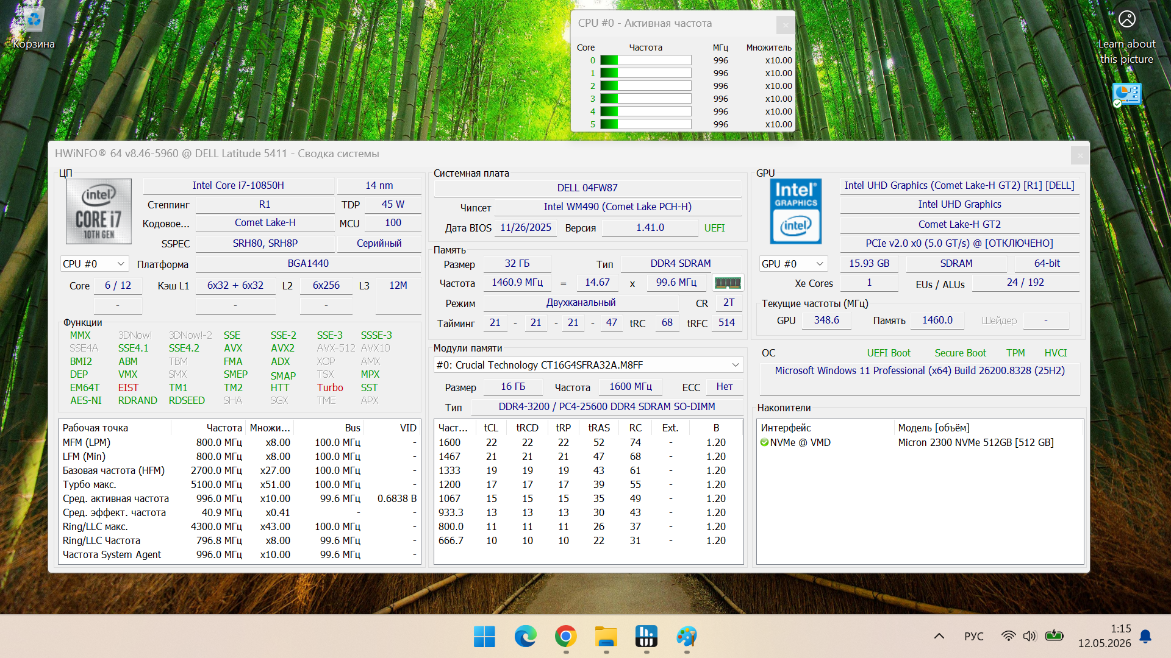The height and width of the screenshot is (658, 1171).
Task: Show hidden tray icons with the chevron
Action: click(x=939, y=636)
